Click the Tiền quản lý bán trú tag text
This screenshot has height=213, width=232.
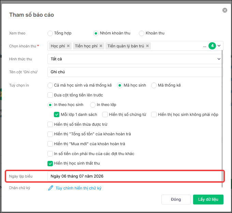click(x=126, y=46)
